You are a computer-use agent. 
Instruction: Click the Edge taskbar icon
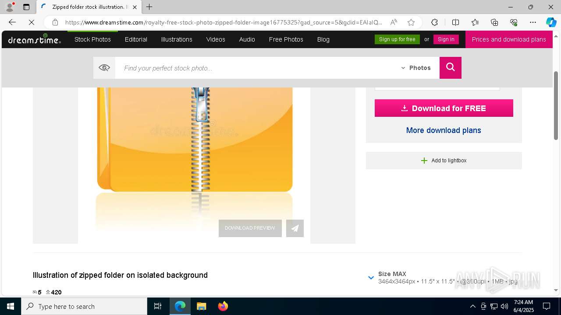(180, 306)
